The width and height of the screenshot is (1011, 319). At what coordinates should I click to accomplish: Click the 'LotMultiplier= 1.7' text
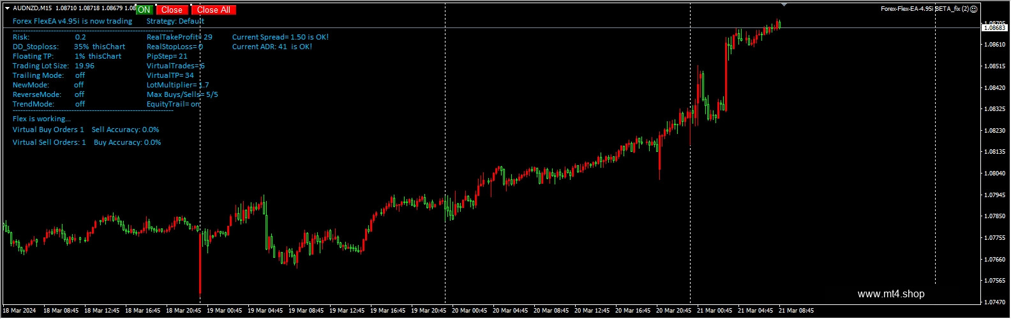(x=178, y=85)
